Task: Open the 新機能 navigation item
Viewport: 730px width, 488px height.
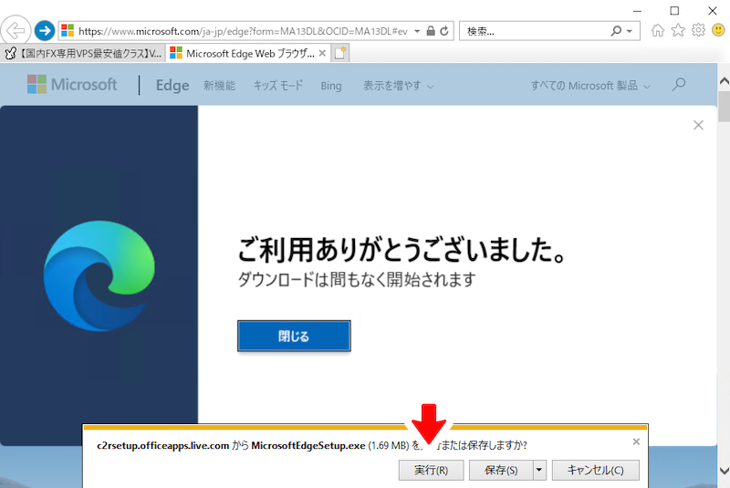Action: click(219, 86)
